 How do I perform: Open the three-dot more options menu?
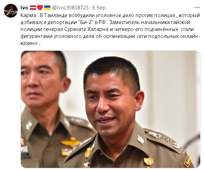[x=197, y=8]
